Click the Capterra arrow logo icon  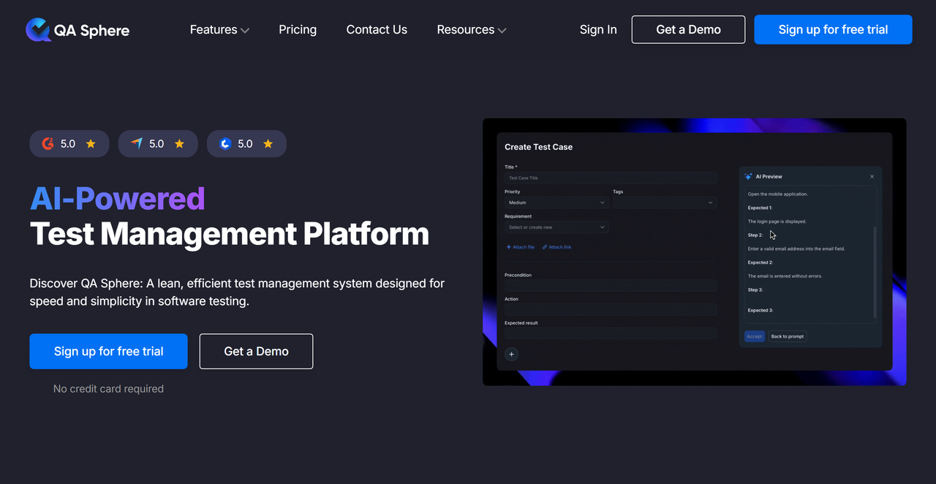click(x=137, y=144)
